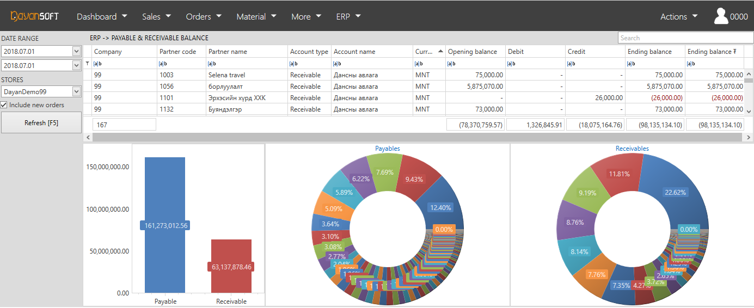Sort by the Credit column header
The image size is (754, 308).
[x=595, y=52]
